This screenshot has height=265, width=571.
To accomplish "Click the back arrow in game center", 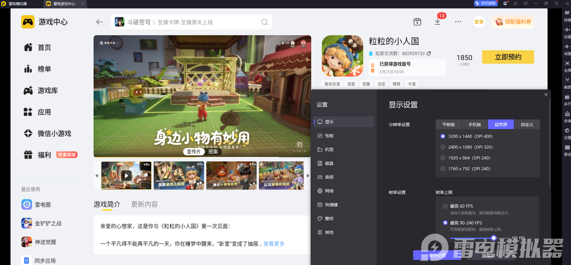I will coord(100,22).
